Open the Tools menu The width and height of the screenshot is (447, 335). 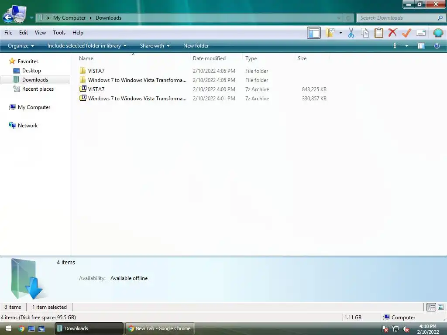click(x=59, y=32)
